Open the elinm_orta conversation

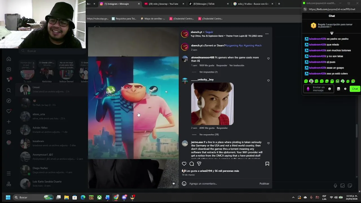coord(52,116)
